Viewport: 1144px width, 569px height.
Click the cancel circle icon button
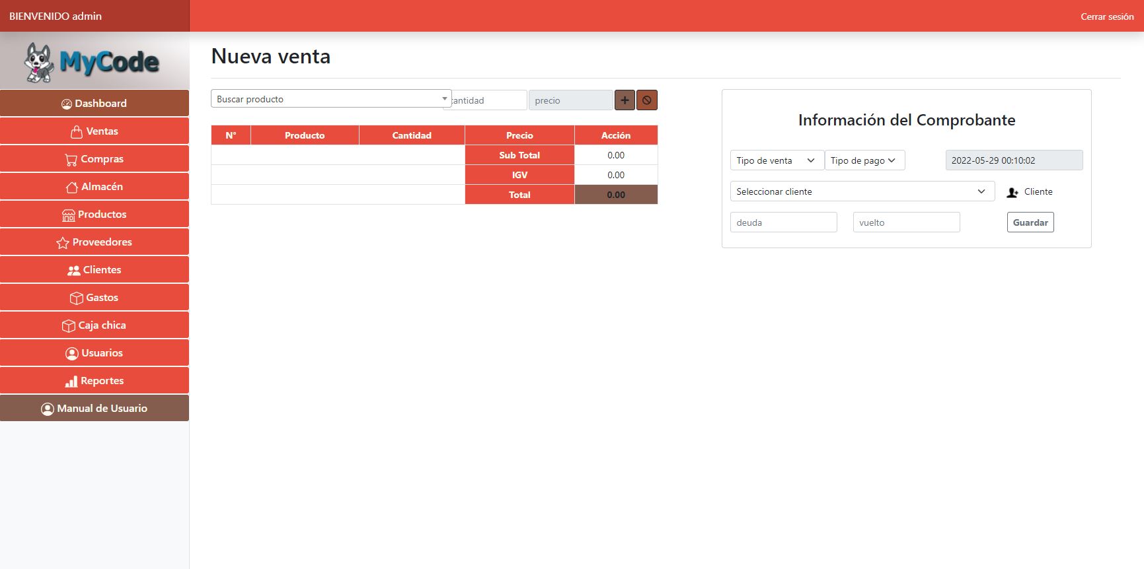click(x=647, y=100)
